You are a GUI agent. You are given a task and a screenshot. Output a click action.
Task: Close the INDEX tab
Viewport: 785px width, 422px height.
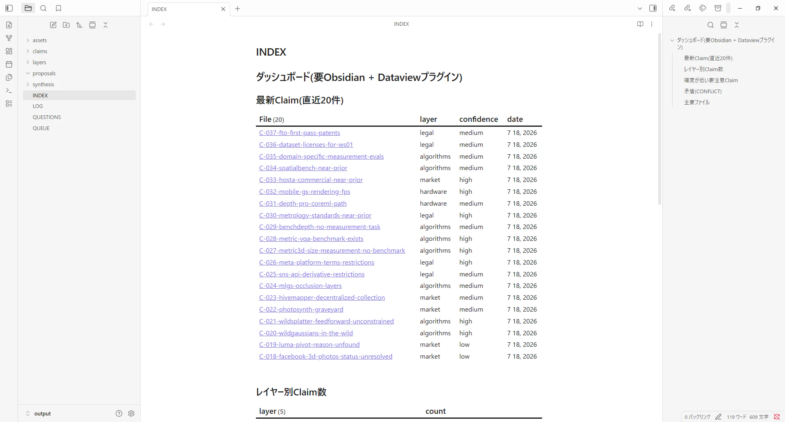point(223,9)
